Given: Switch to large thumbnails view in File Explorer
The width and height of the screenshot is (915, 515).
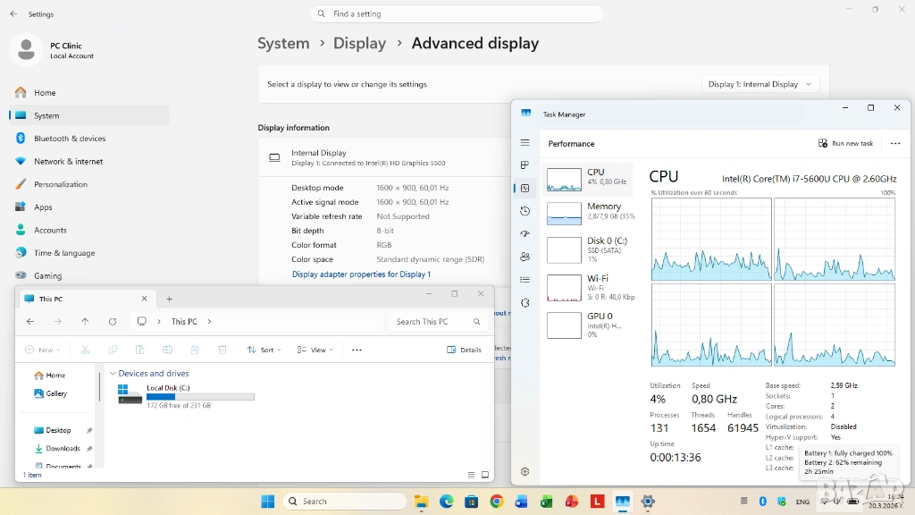Looking at the screenshot, I should [x=485, y=475].
